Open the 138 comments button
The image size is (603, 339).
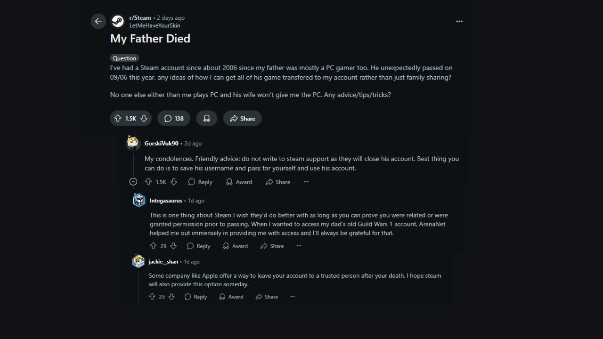(x=174, y=119)
